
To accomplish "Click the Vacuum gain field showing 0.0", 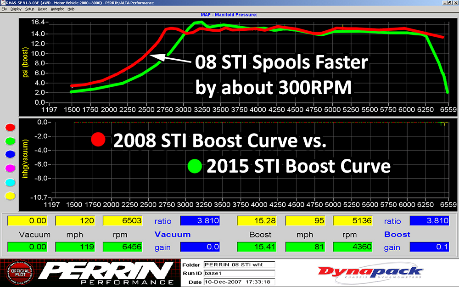I will click(x=200, y=247).
